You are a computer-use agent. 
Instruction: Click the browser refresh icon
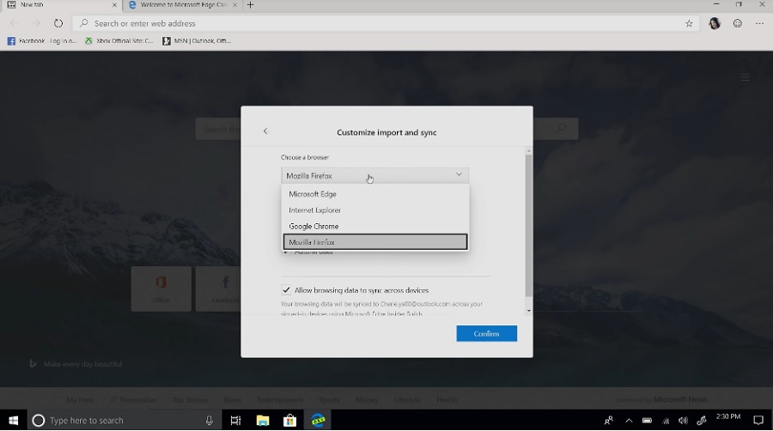click(58, 23)
